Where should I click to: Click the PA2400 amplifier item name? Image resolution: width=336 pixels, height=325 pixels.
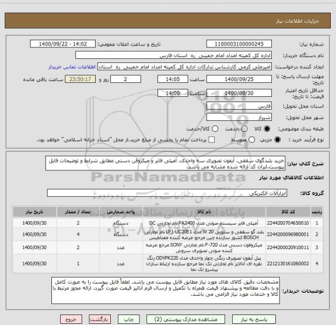point(204,223)
